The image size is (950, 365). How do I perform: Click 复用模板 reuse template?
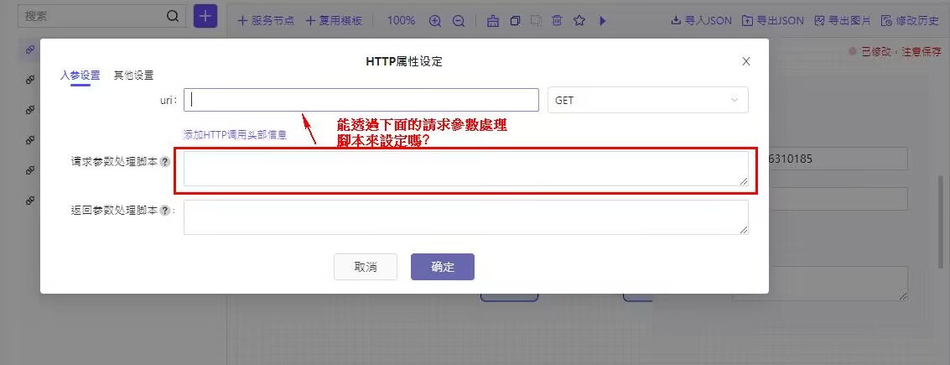click(334, 21)
